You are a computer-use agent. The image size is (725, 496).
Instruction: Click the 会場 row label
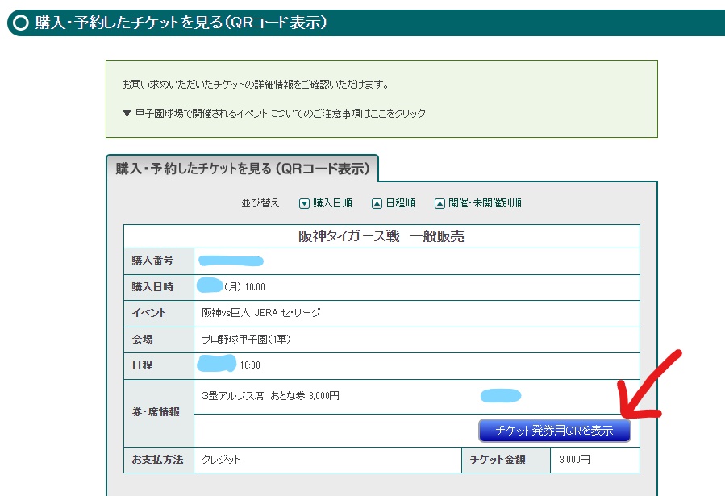point(159,340)
